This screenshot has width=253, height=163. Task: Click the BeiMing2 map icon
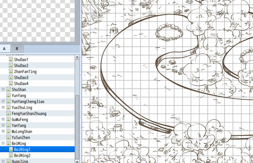click(x=11, y=155)
